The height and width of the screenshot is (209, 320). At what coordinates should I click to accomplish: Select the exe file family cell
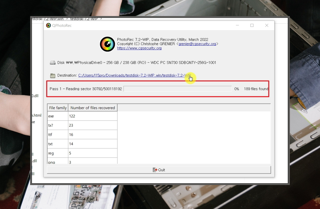(58, 116)
